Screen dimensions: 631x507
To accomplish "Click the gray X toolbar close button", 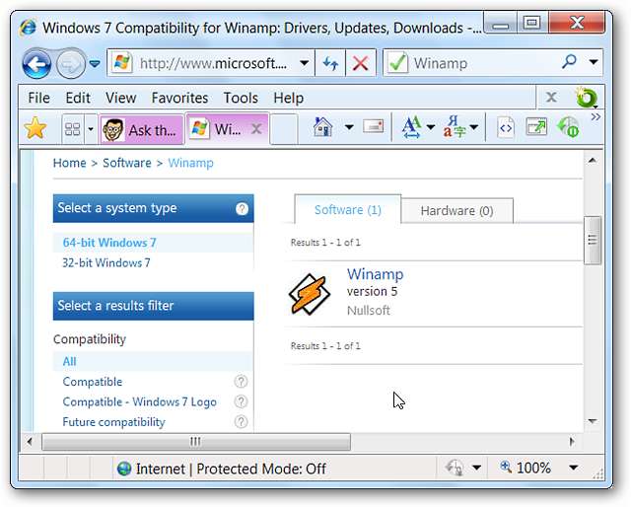I will coord(551,97).
